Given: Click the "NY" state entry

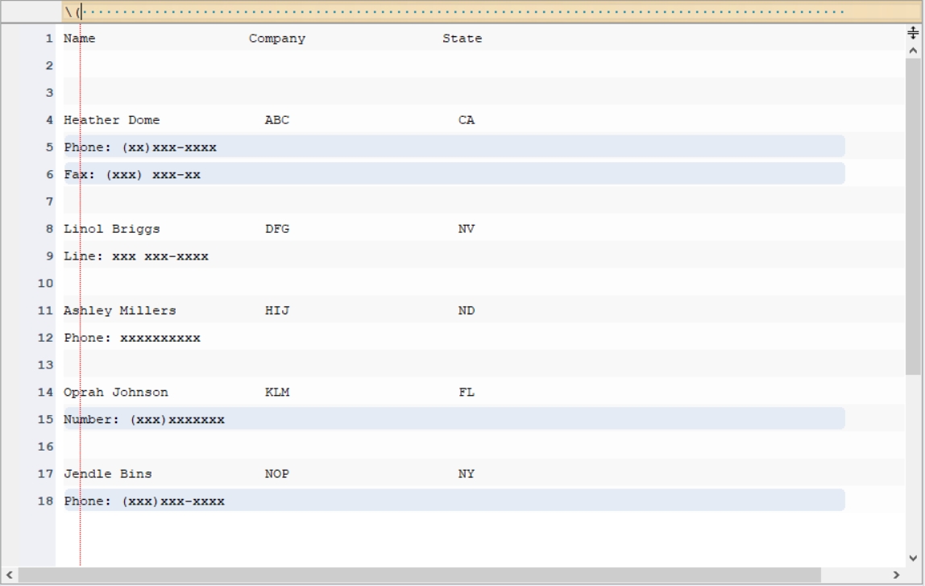Looking at the screenshot, I should click(x=466, y=474).
